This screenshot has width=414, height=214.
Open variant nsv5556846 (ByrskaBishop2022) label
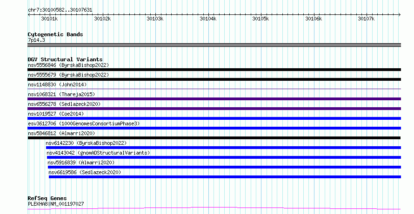coord(68,65)
